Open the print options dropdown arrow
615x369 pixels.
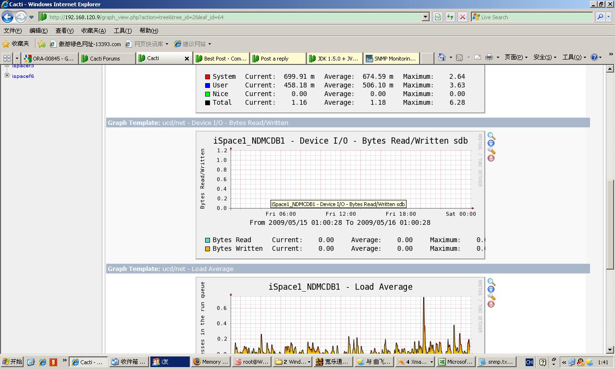(x=497, y=57)
